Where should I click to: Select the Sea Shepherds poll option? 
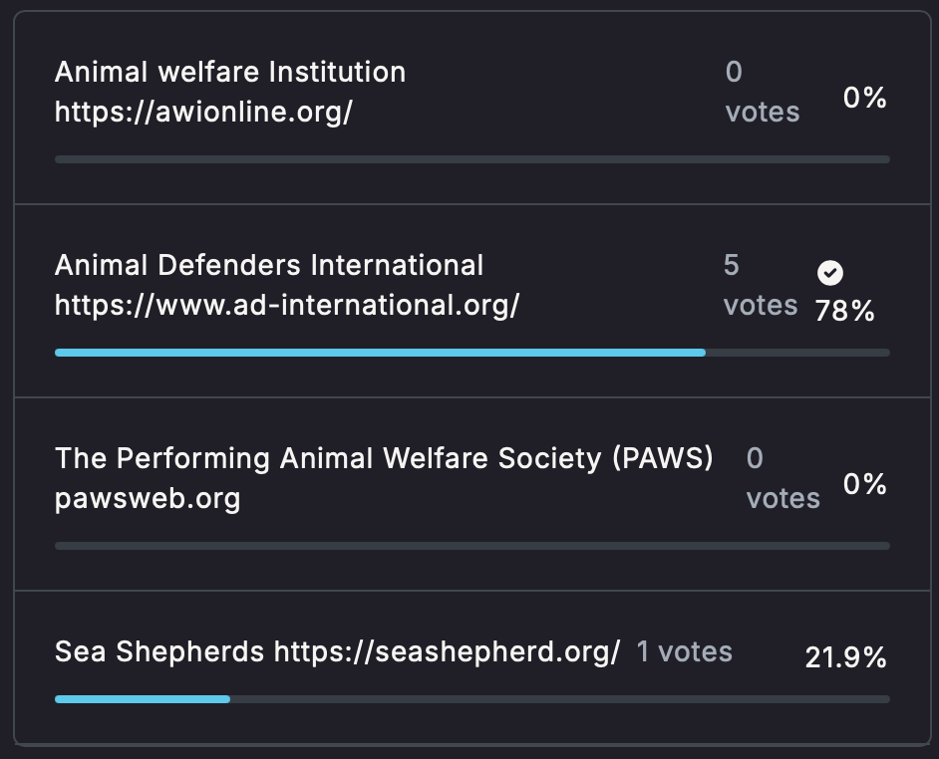click(472, 667)
